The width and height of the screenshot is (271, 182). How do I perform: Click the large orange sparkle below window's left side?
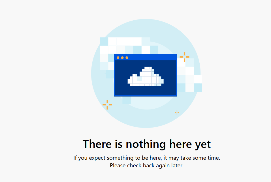tap(107, 105)
